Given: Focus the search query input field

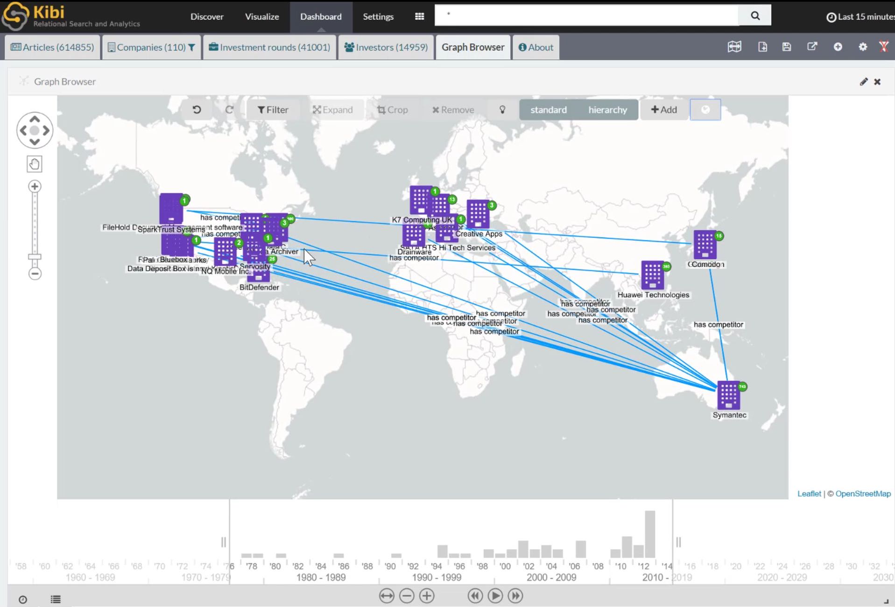Looking at the screenshot, I should pyautogui.click(x=586, y=15).
